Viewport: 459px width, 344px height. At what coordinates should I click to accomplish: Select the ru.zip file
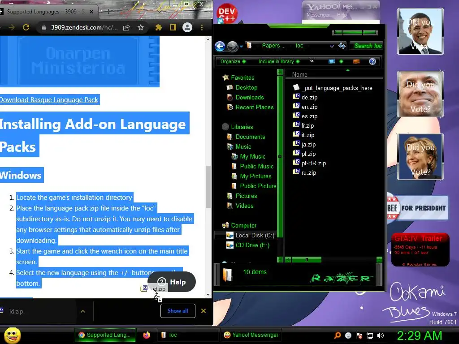[x=304, y=172]
